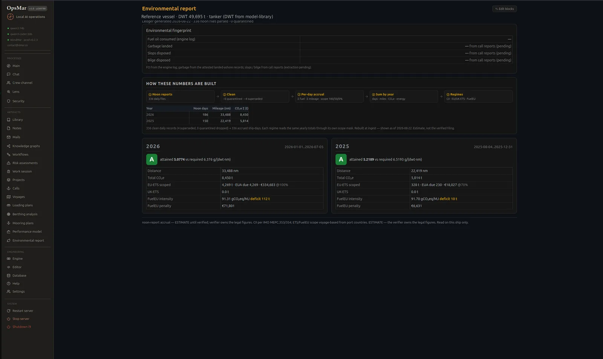This screenshot has height=359, width=603.
Task: Navigate to Projects in the sidebar
Action: [18, 180]
